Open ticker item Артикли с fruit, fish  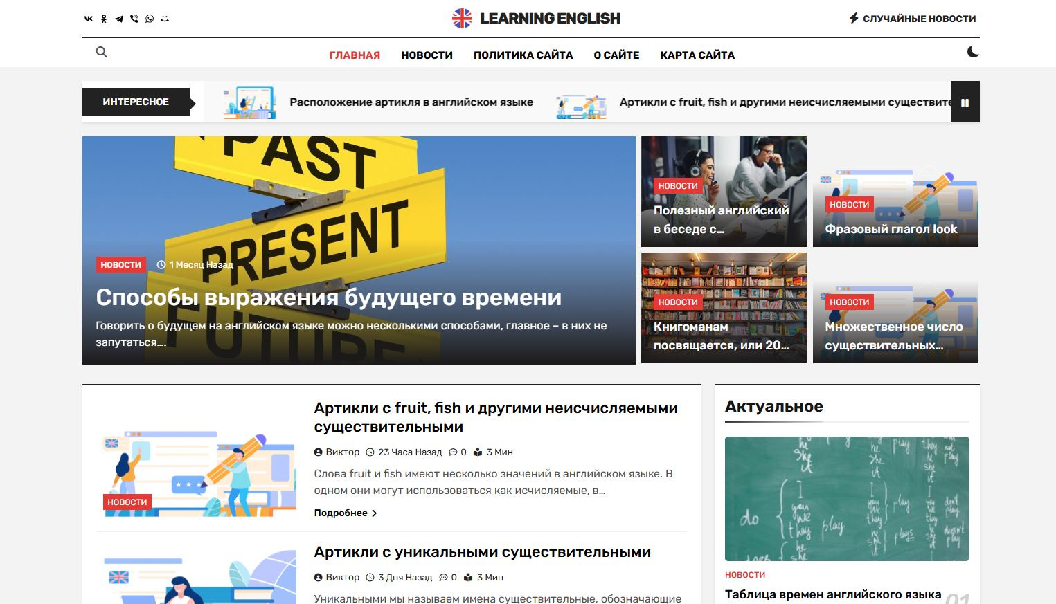(785, 102)
